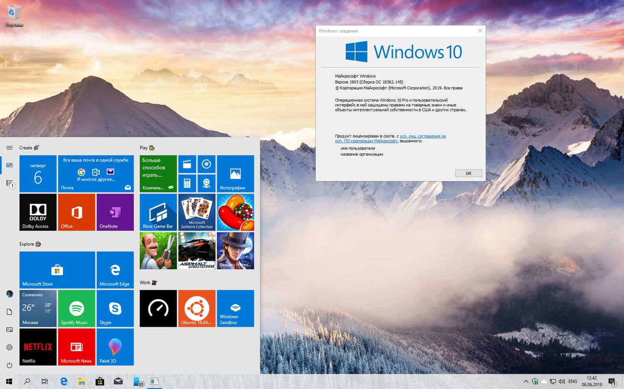Image resolution: width=624 pixels, height=389 pixels.
Task: Open the Camera tile
Action: click(207, 183)
